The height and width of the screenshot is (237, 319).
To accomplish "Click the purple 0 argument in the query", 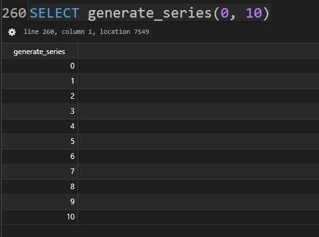I will coord(225,13).
